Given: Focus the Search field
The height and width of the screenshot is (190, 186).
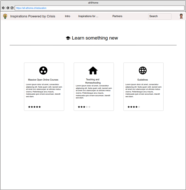Looking at the screenshot, I should [x=160, y=16].
